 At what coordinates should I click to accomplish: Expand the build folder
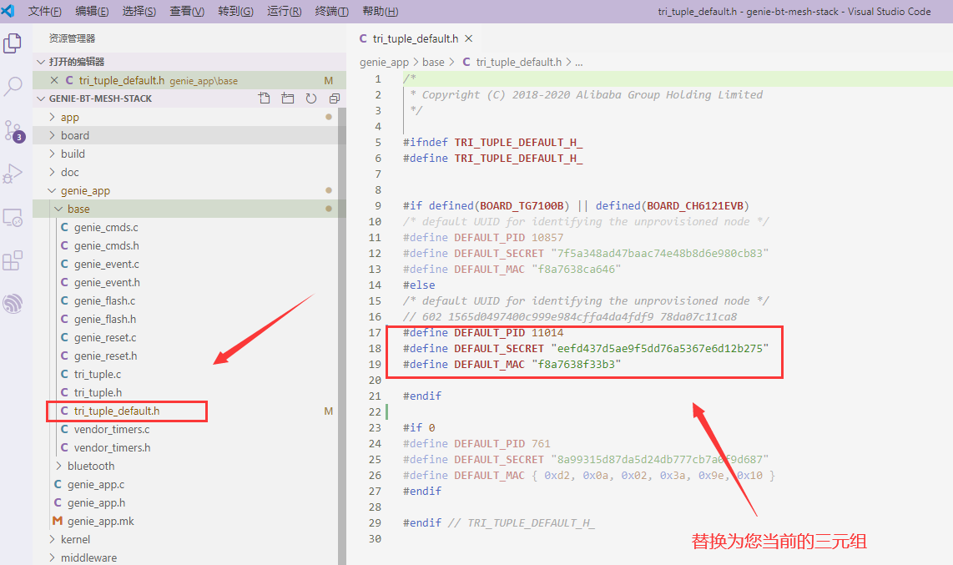(x=53, y=154)
